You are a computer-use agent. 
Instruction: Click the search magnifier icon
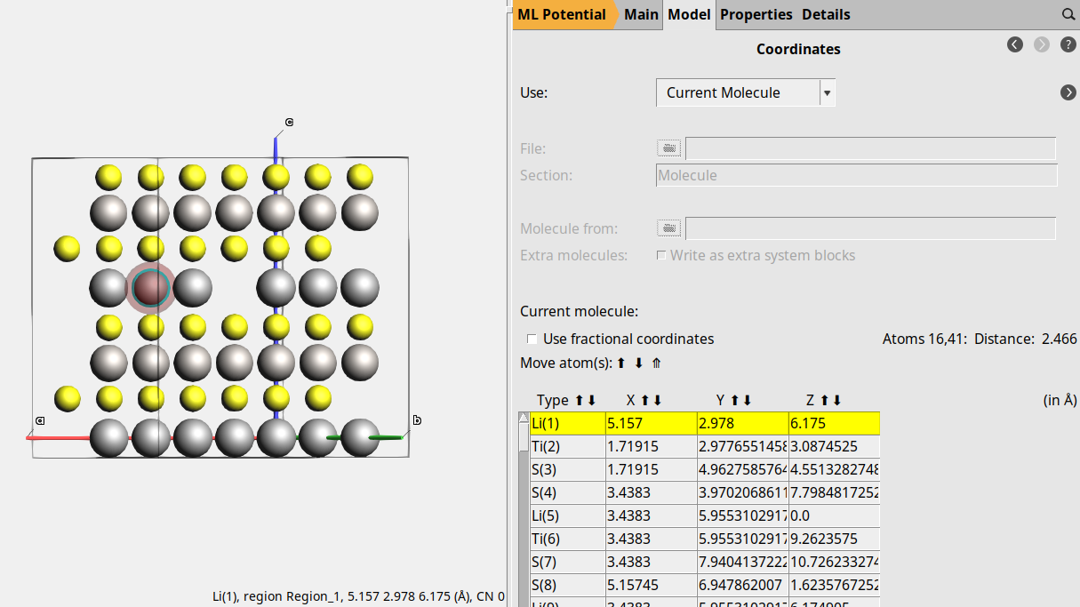coord(1068,15)
